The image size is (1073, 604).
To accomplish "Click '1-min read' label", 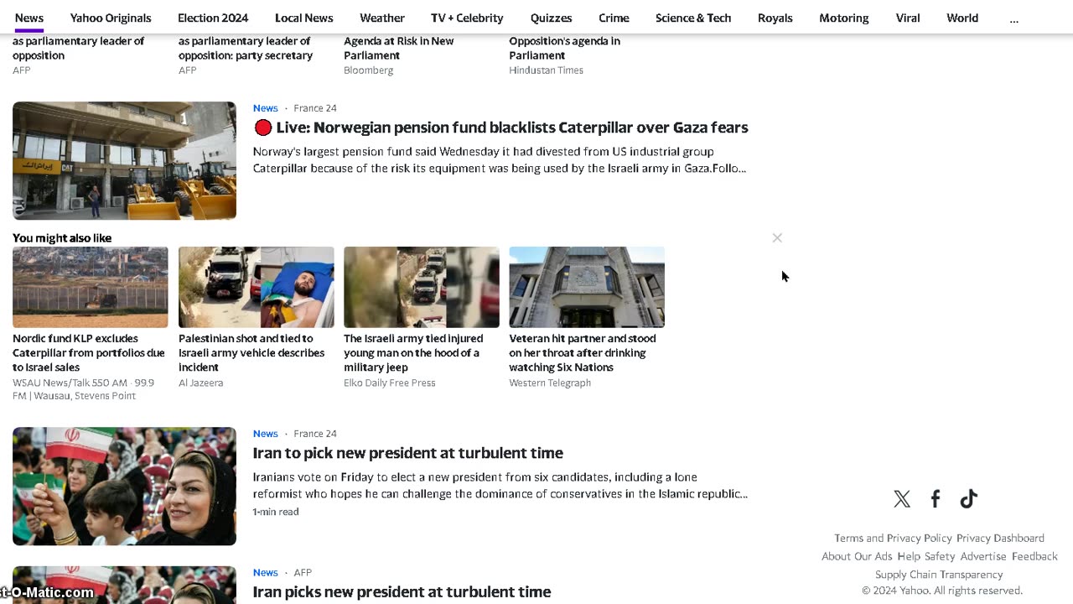I will coord(276,512).
